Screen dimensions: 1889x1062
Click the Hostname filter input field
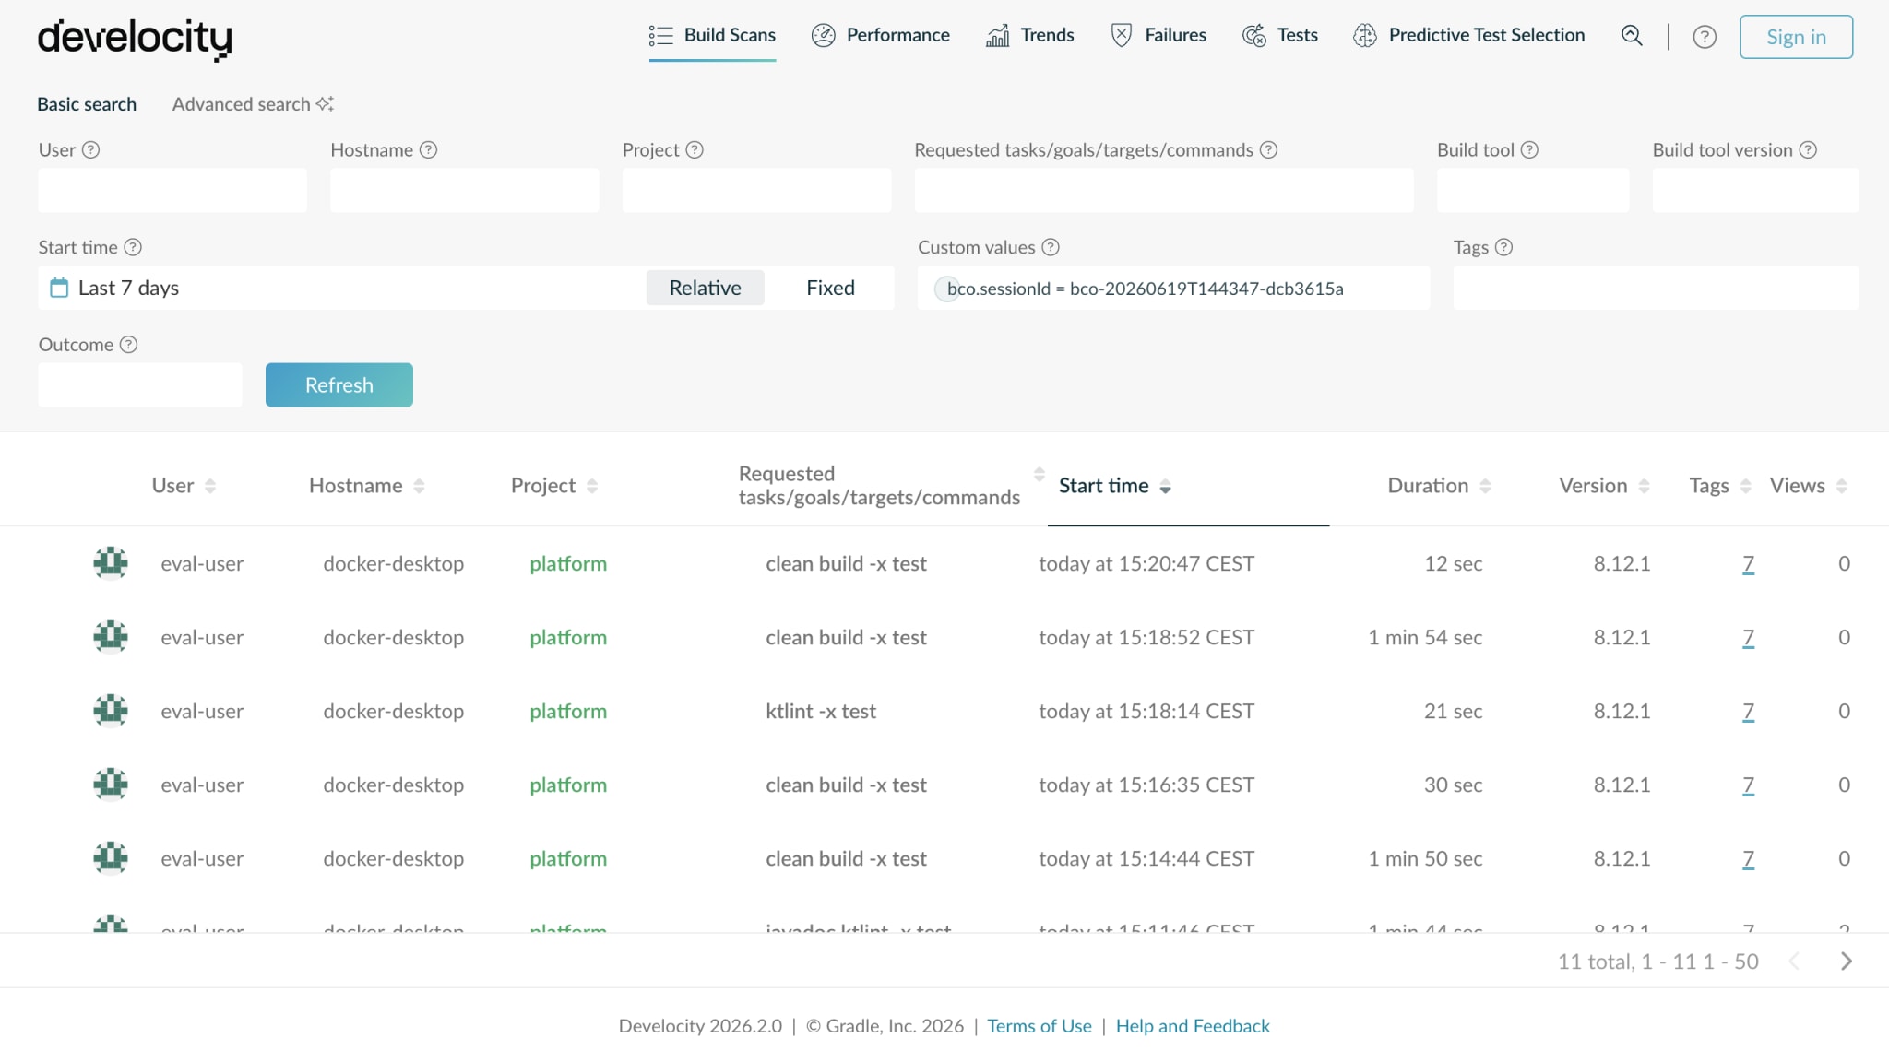(x=465, y=190)
